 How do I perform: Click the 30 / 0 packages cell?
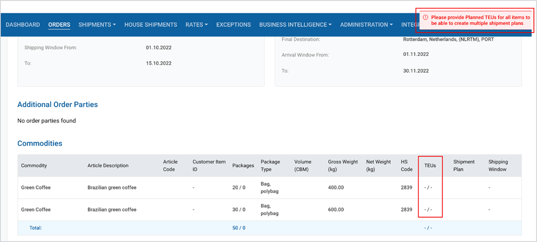point(239,210)
